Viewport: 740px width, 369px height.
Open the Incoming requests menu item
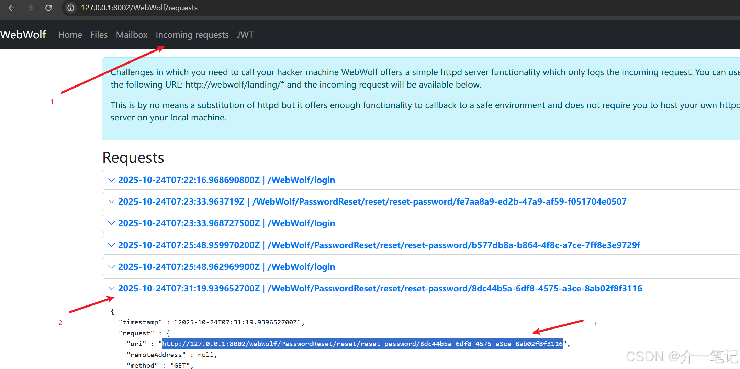click(192, 35)
